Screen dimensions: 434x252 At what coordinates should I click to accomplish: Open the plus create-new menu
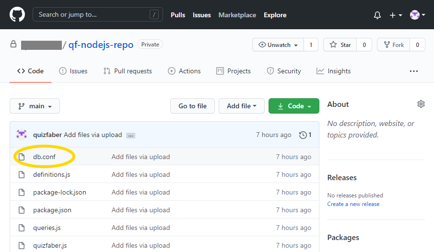tap(396, 15)
